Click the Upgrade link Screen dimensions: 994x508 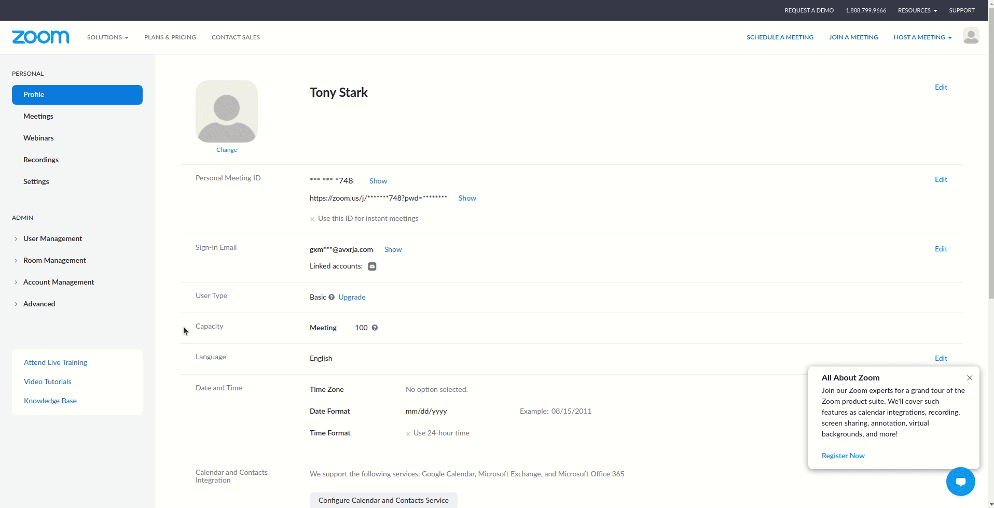coord(352,297)
